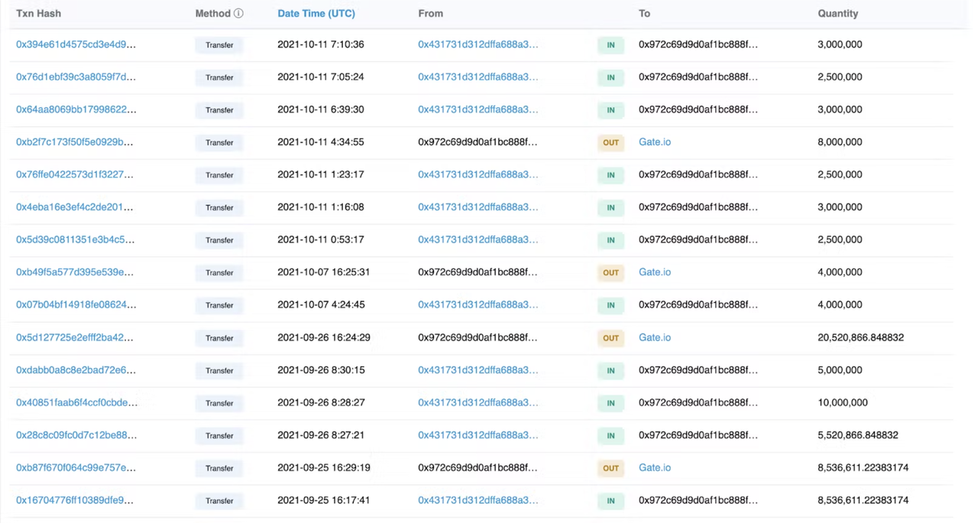
Task: Click the info icon beside Method header
Action: tap(238, 14)
